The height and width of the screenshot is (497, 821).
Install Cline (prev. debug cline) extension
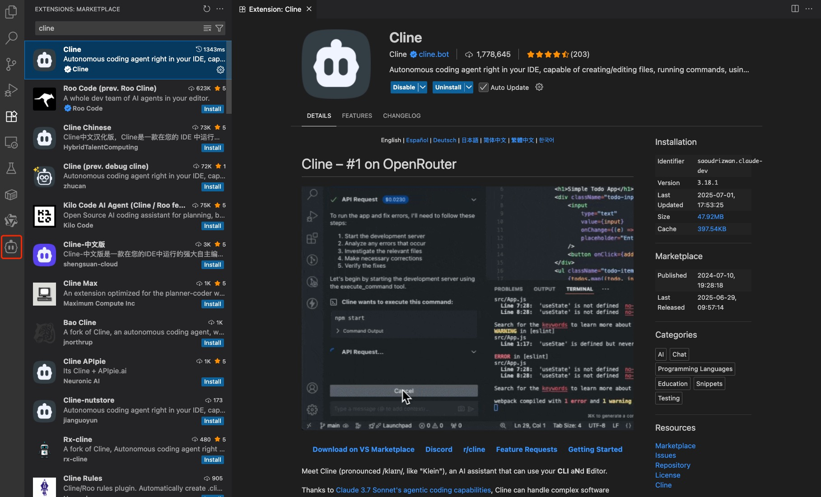[x=212, y=186]
